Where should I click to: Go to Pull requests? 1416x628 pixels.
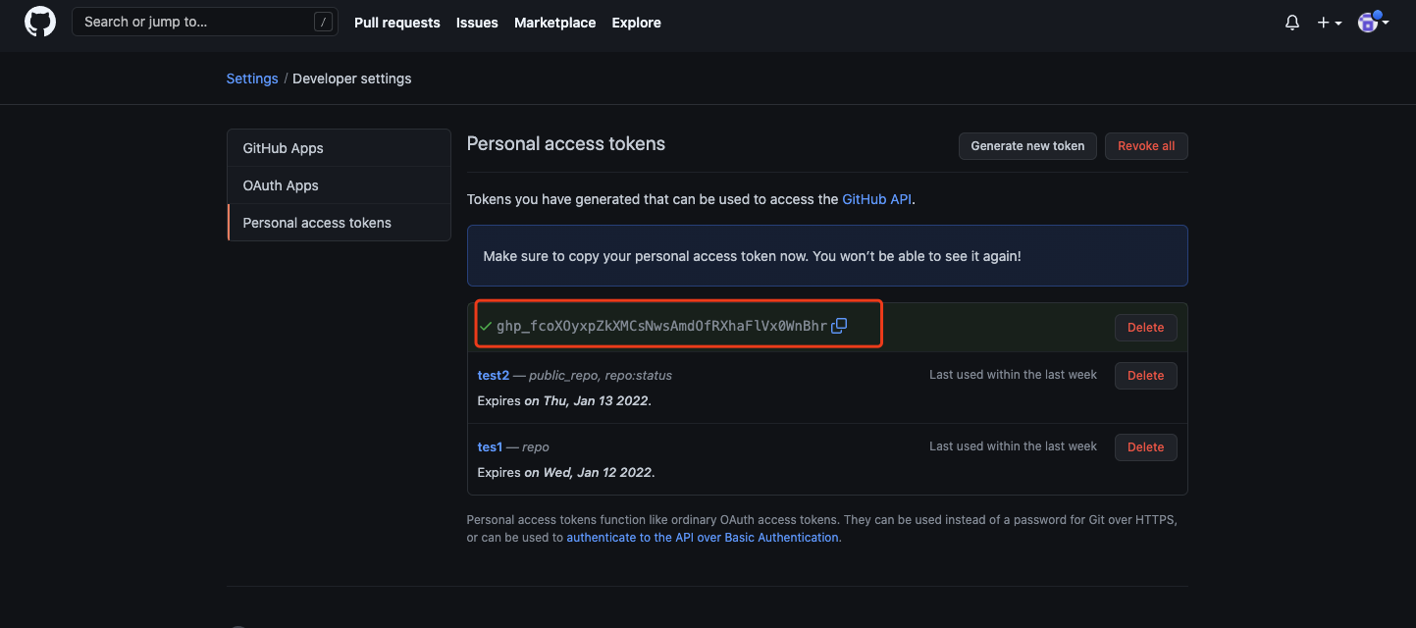point(396,23)
